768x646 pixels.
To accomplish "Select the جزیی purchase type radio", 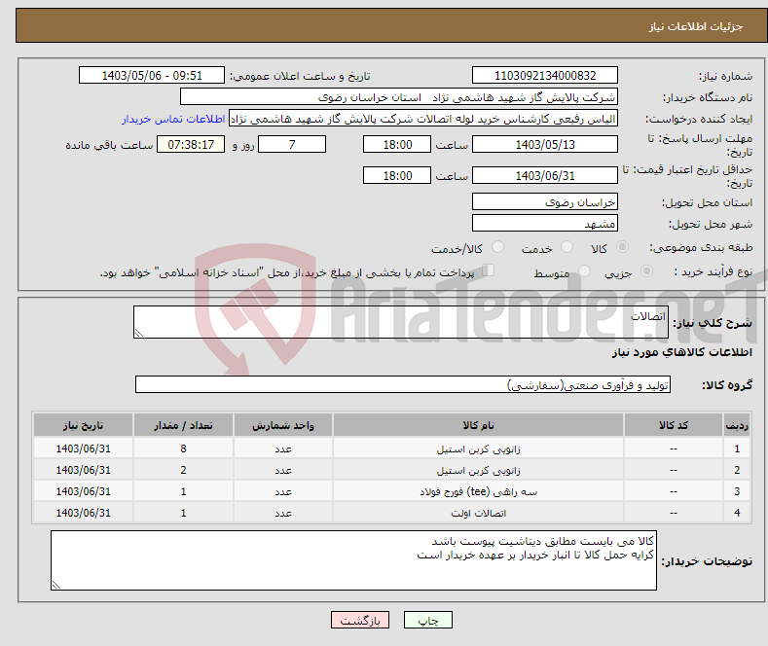I will pos(646,271).
